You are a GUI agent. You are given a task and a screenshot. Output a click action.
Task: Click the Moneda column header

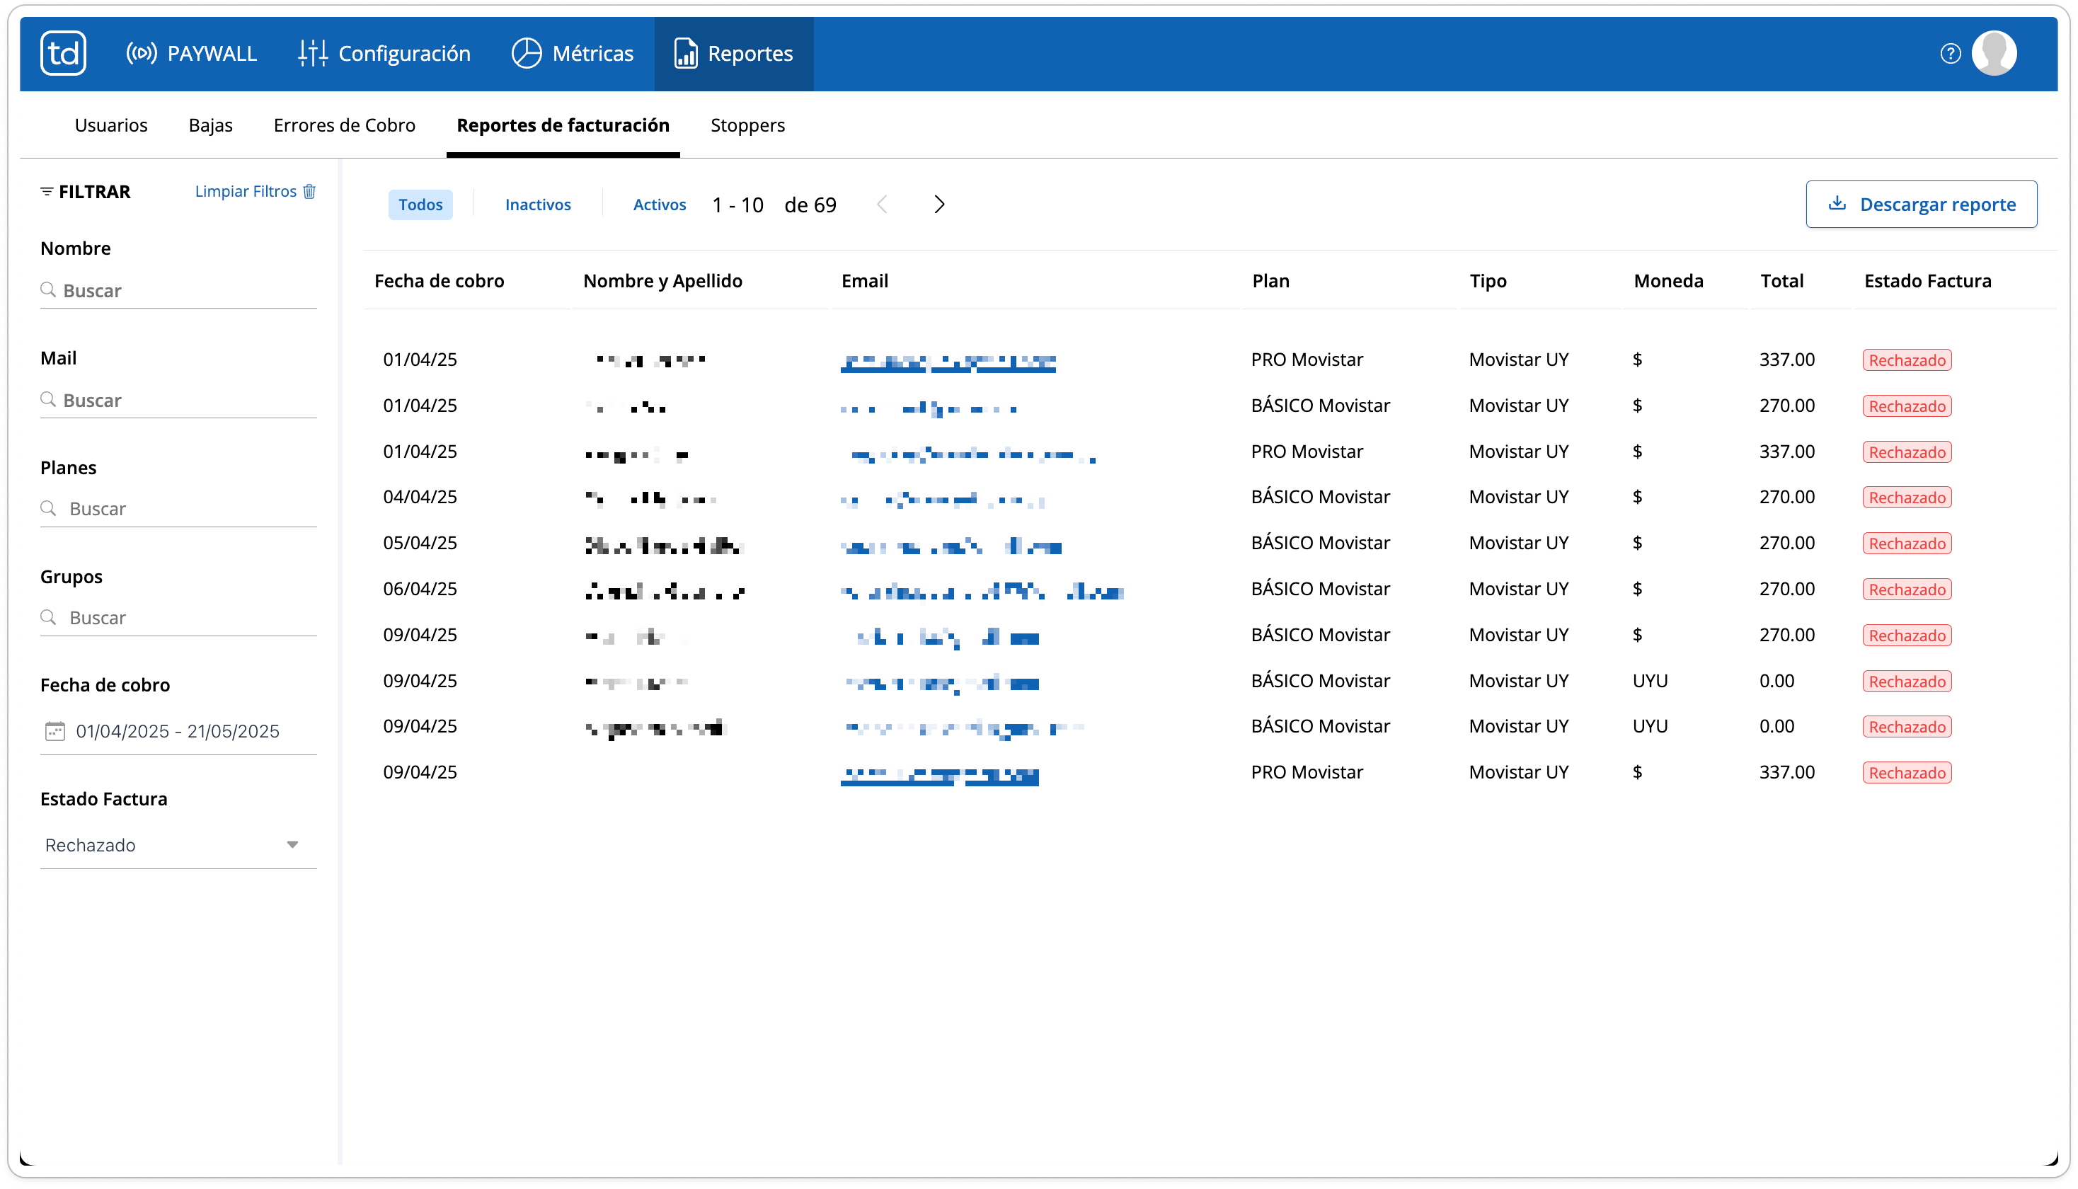1668,281
